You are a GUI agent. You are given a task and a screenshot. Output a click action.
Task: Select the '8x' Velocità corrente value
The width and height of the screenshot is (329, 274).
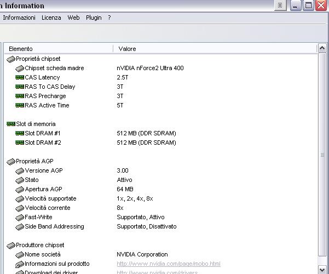click(x=120, y=208)
